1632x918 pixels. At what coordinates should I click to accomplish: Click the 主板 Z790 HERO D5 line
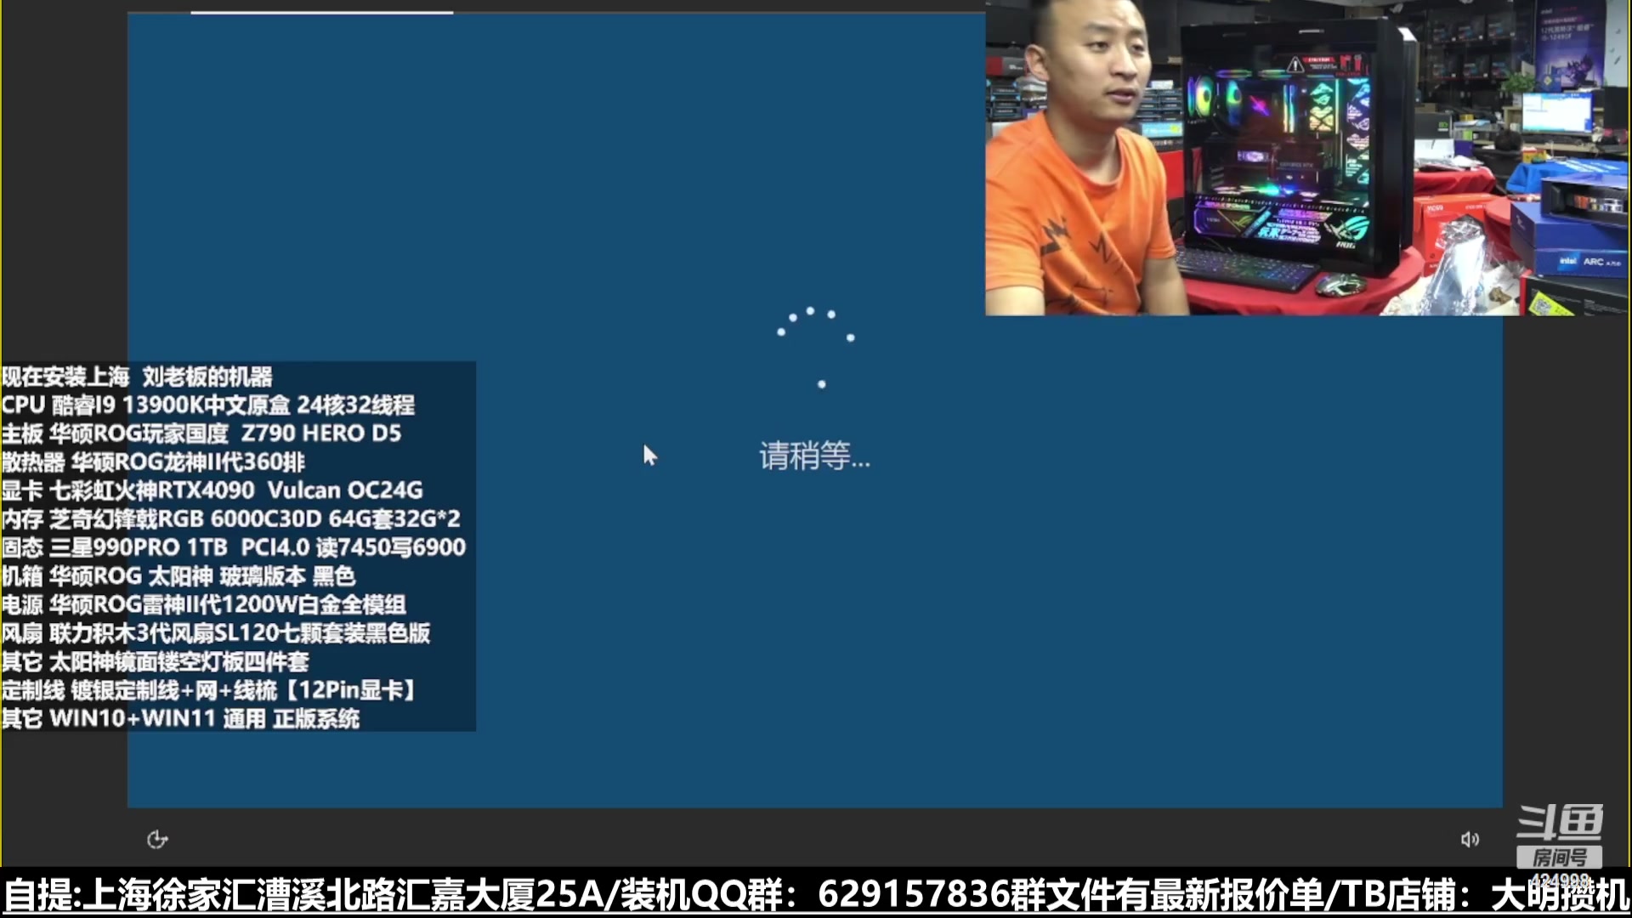point(201,433)
